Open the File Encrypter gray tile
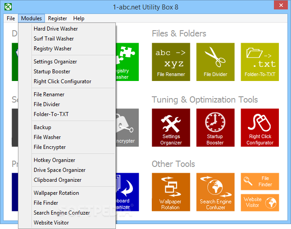The image size is (291, 229). (x=128, y=128)
